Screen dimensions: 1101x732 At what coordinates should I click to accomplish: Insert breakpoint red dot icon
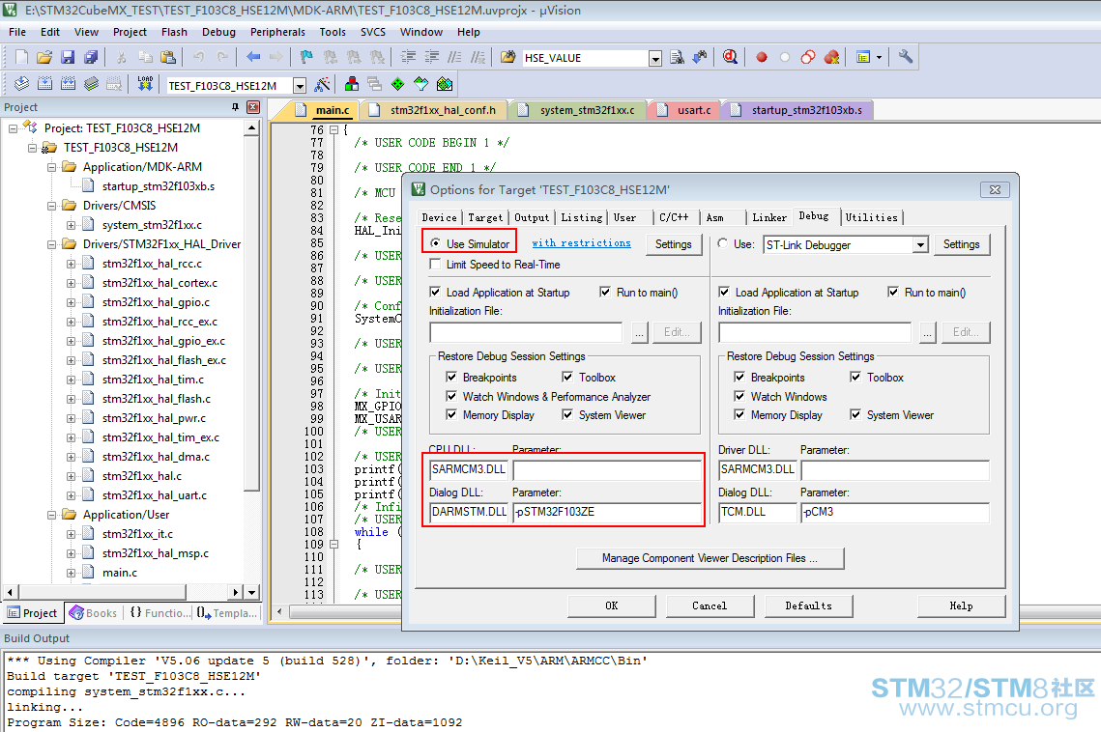pos(762,58)
